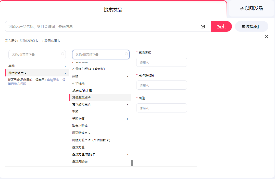
Task: Click search icon in left category filter
Action: coord(62,54)
